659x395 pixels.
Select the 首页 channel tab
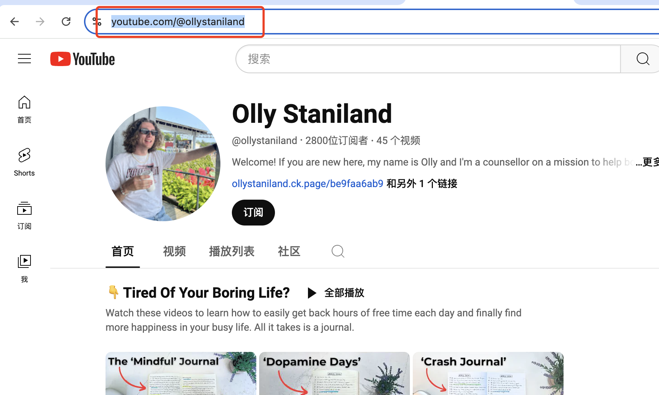coord(123,251)
